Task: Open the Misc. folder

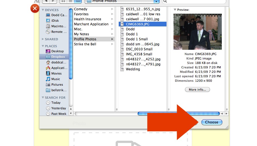Action: point(93,29)
